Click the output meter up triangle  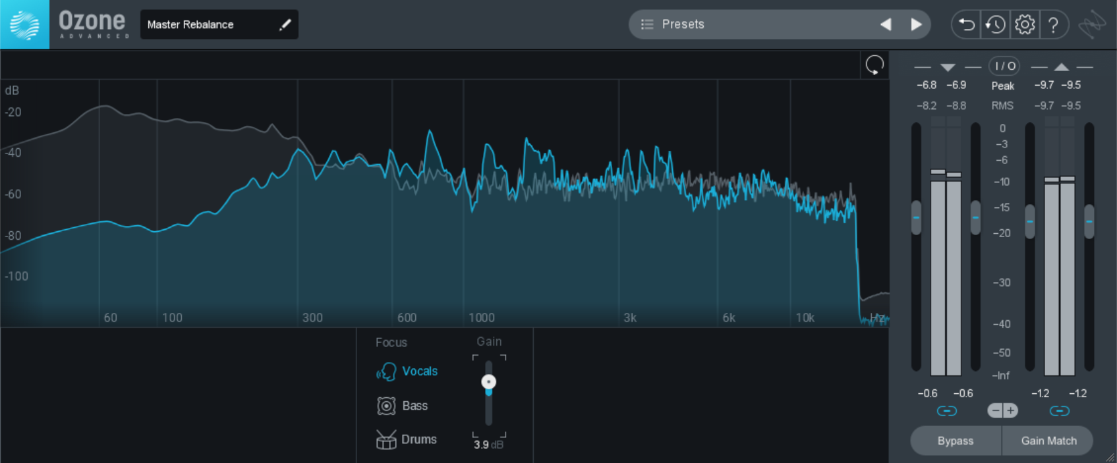pos(1061,67)
